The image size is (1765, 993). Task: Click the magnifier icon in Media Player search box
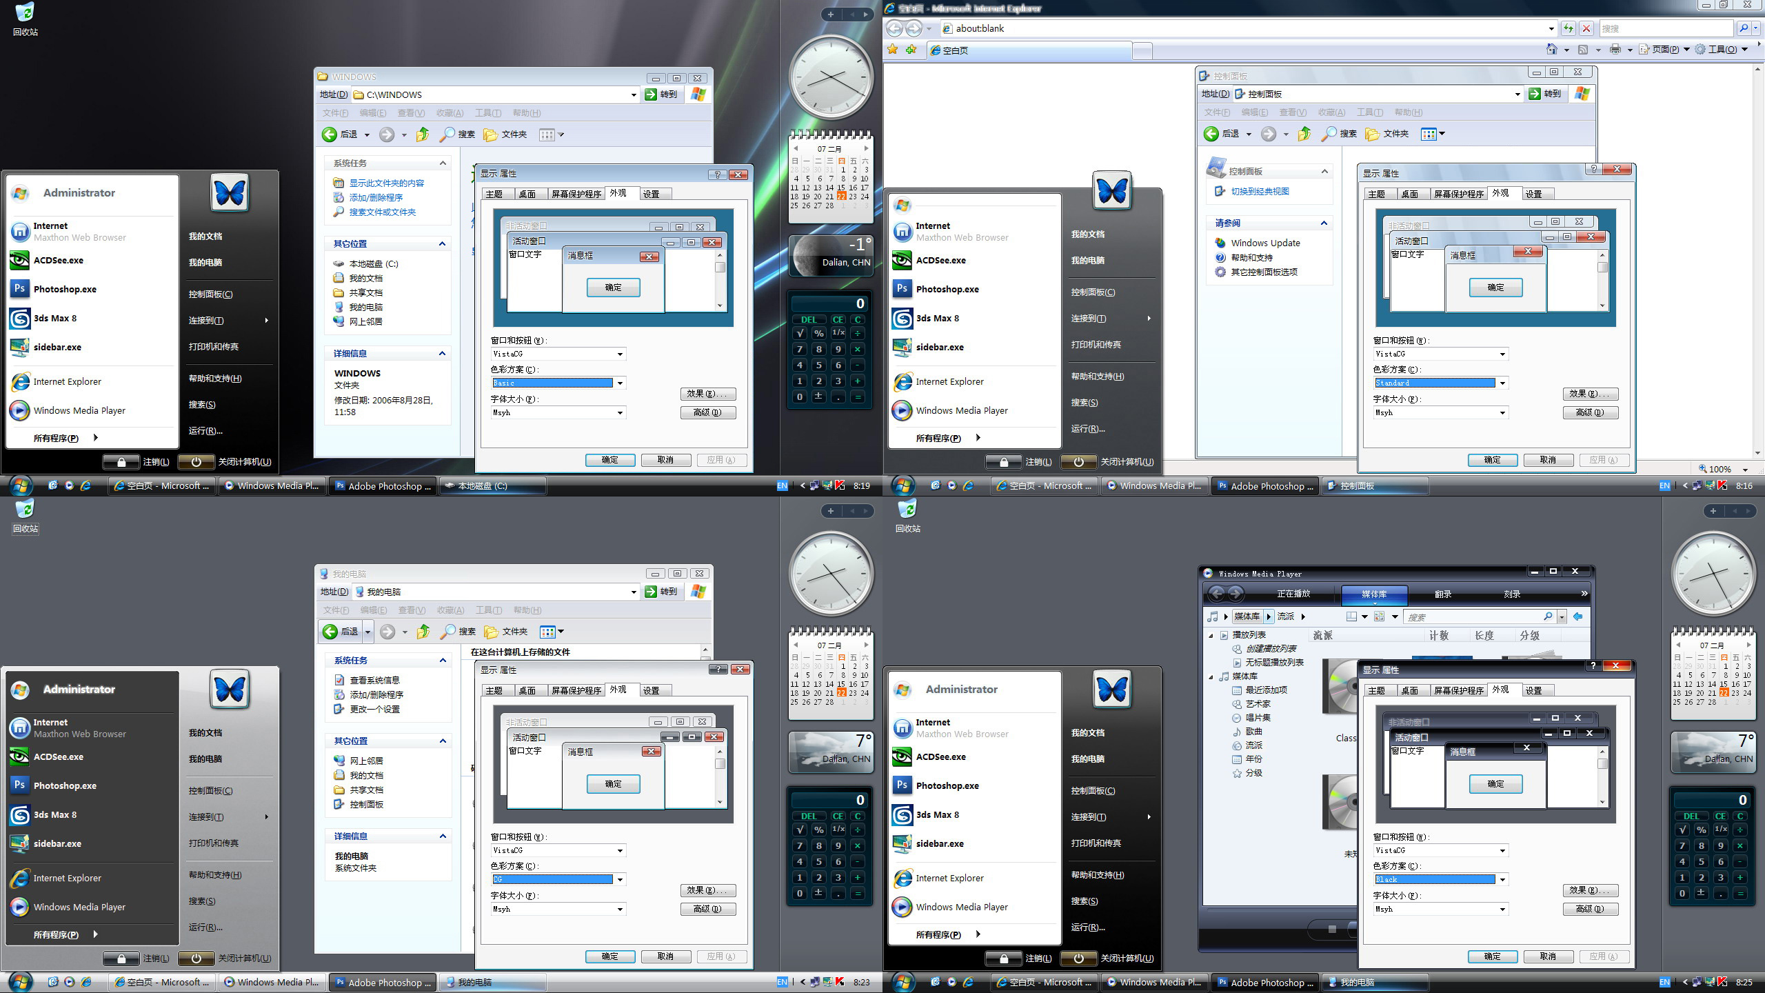(x=1548, y=616)
